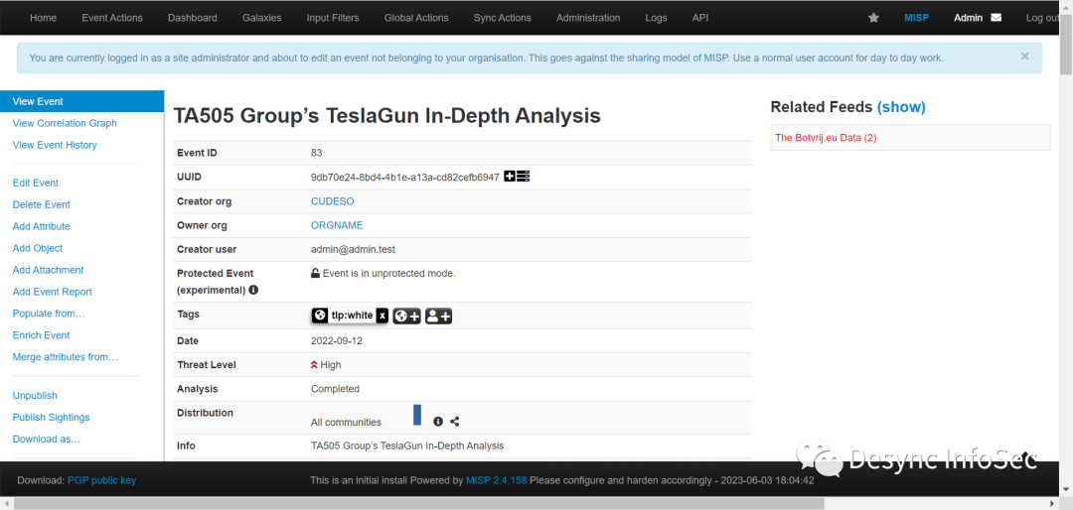The image size is (1073, 510).
Task: Click Add Attribute in the sidebar
Action: (41, 226)
